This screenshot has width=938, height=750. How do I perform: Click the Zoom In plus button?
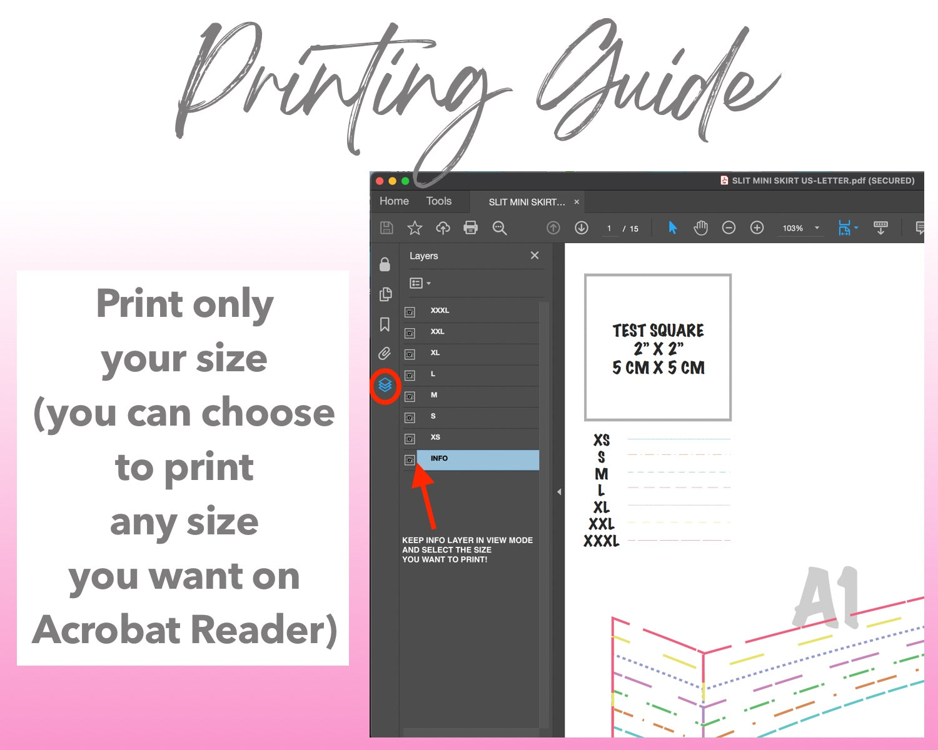coord(757,228)
